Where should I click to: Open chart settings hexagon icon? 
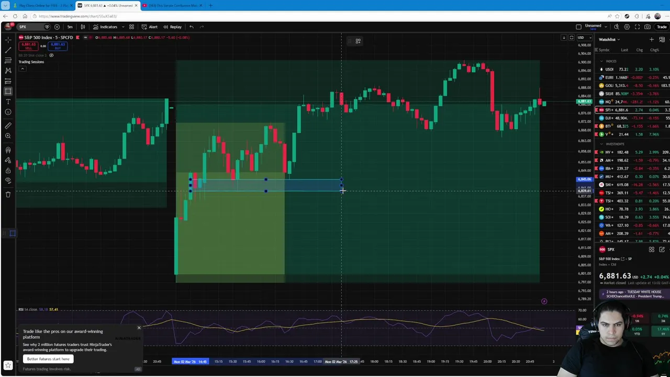[627, 27]
